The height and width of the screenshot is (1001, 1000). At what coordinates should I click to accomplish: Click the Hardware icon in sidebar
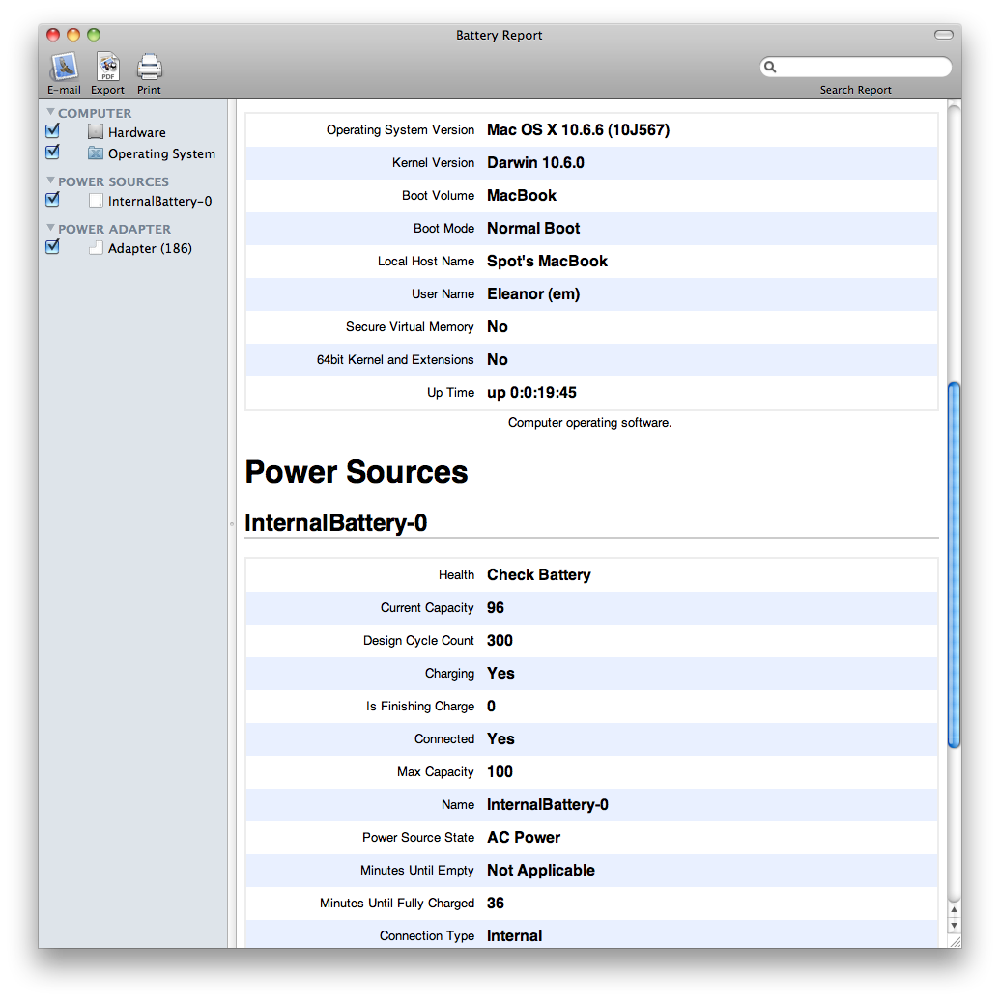[x=96, y=132]
